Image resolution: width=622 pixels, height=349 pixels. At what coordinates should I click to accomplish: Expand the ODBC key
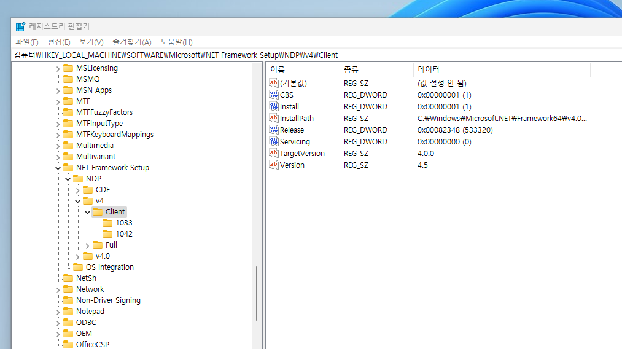tap(58, 323)
